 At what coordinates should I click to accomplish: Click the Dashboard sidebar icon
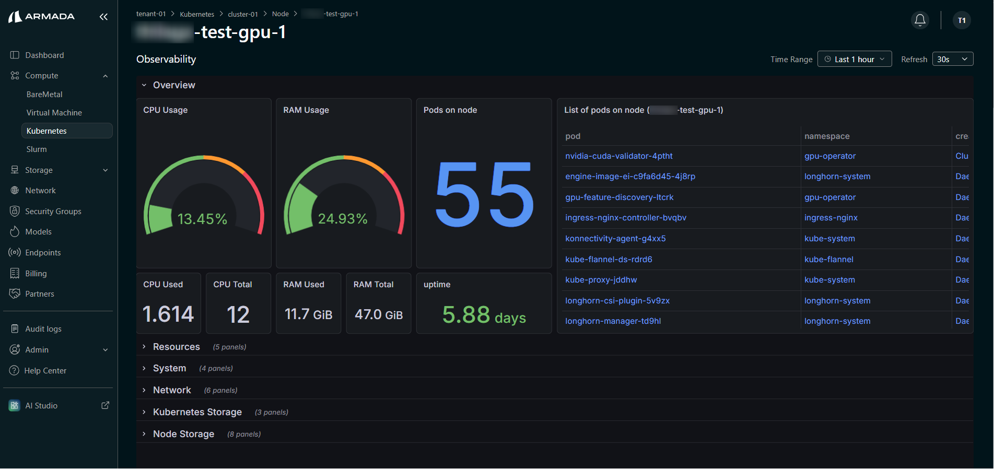15,55
